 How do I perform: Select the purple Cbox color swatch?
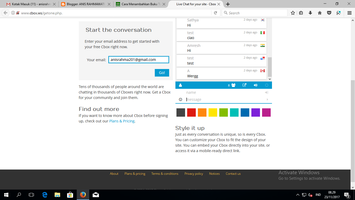tap(256, 113)
